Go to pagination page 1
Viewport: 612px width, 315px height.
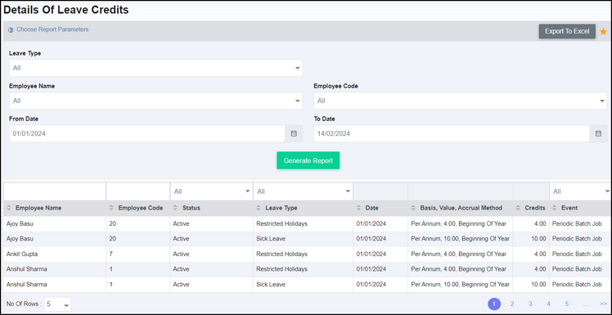pos(494,304)
